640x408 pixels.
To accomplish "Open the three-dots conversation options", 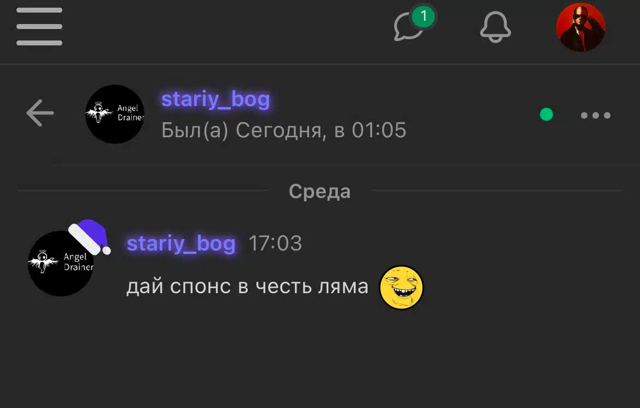I will [596, 115].
